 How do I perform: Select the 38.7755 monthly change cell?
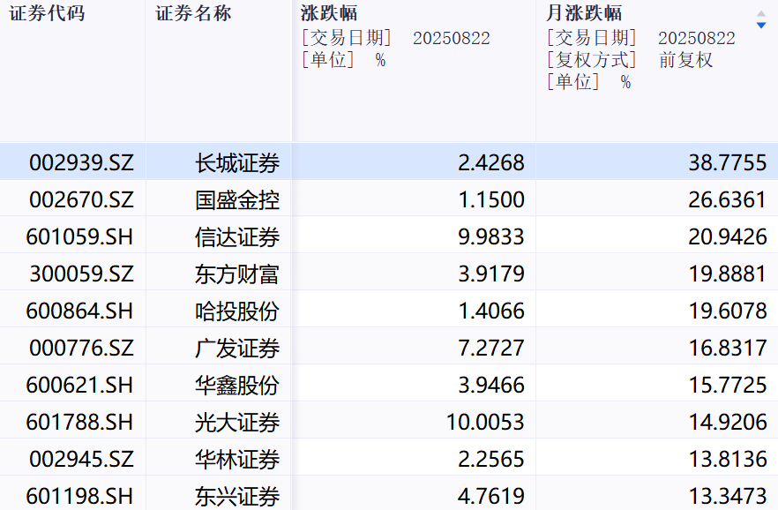[x=728, y=163]
